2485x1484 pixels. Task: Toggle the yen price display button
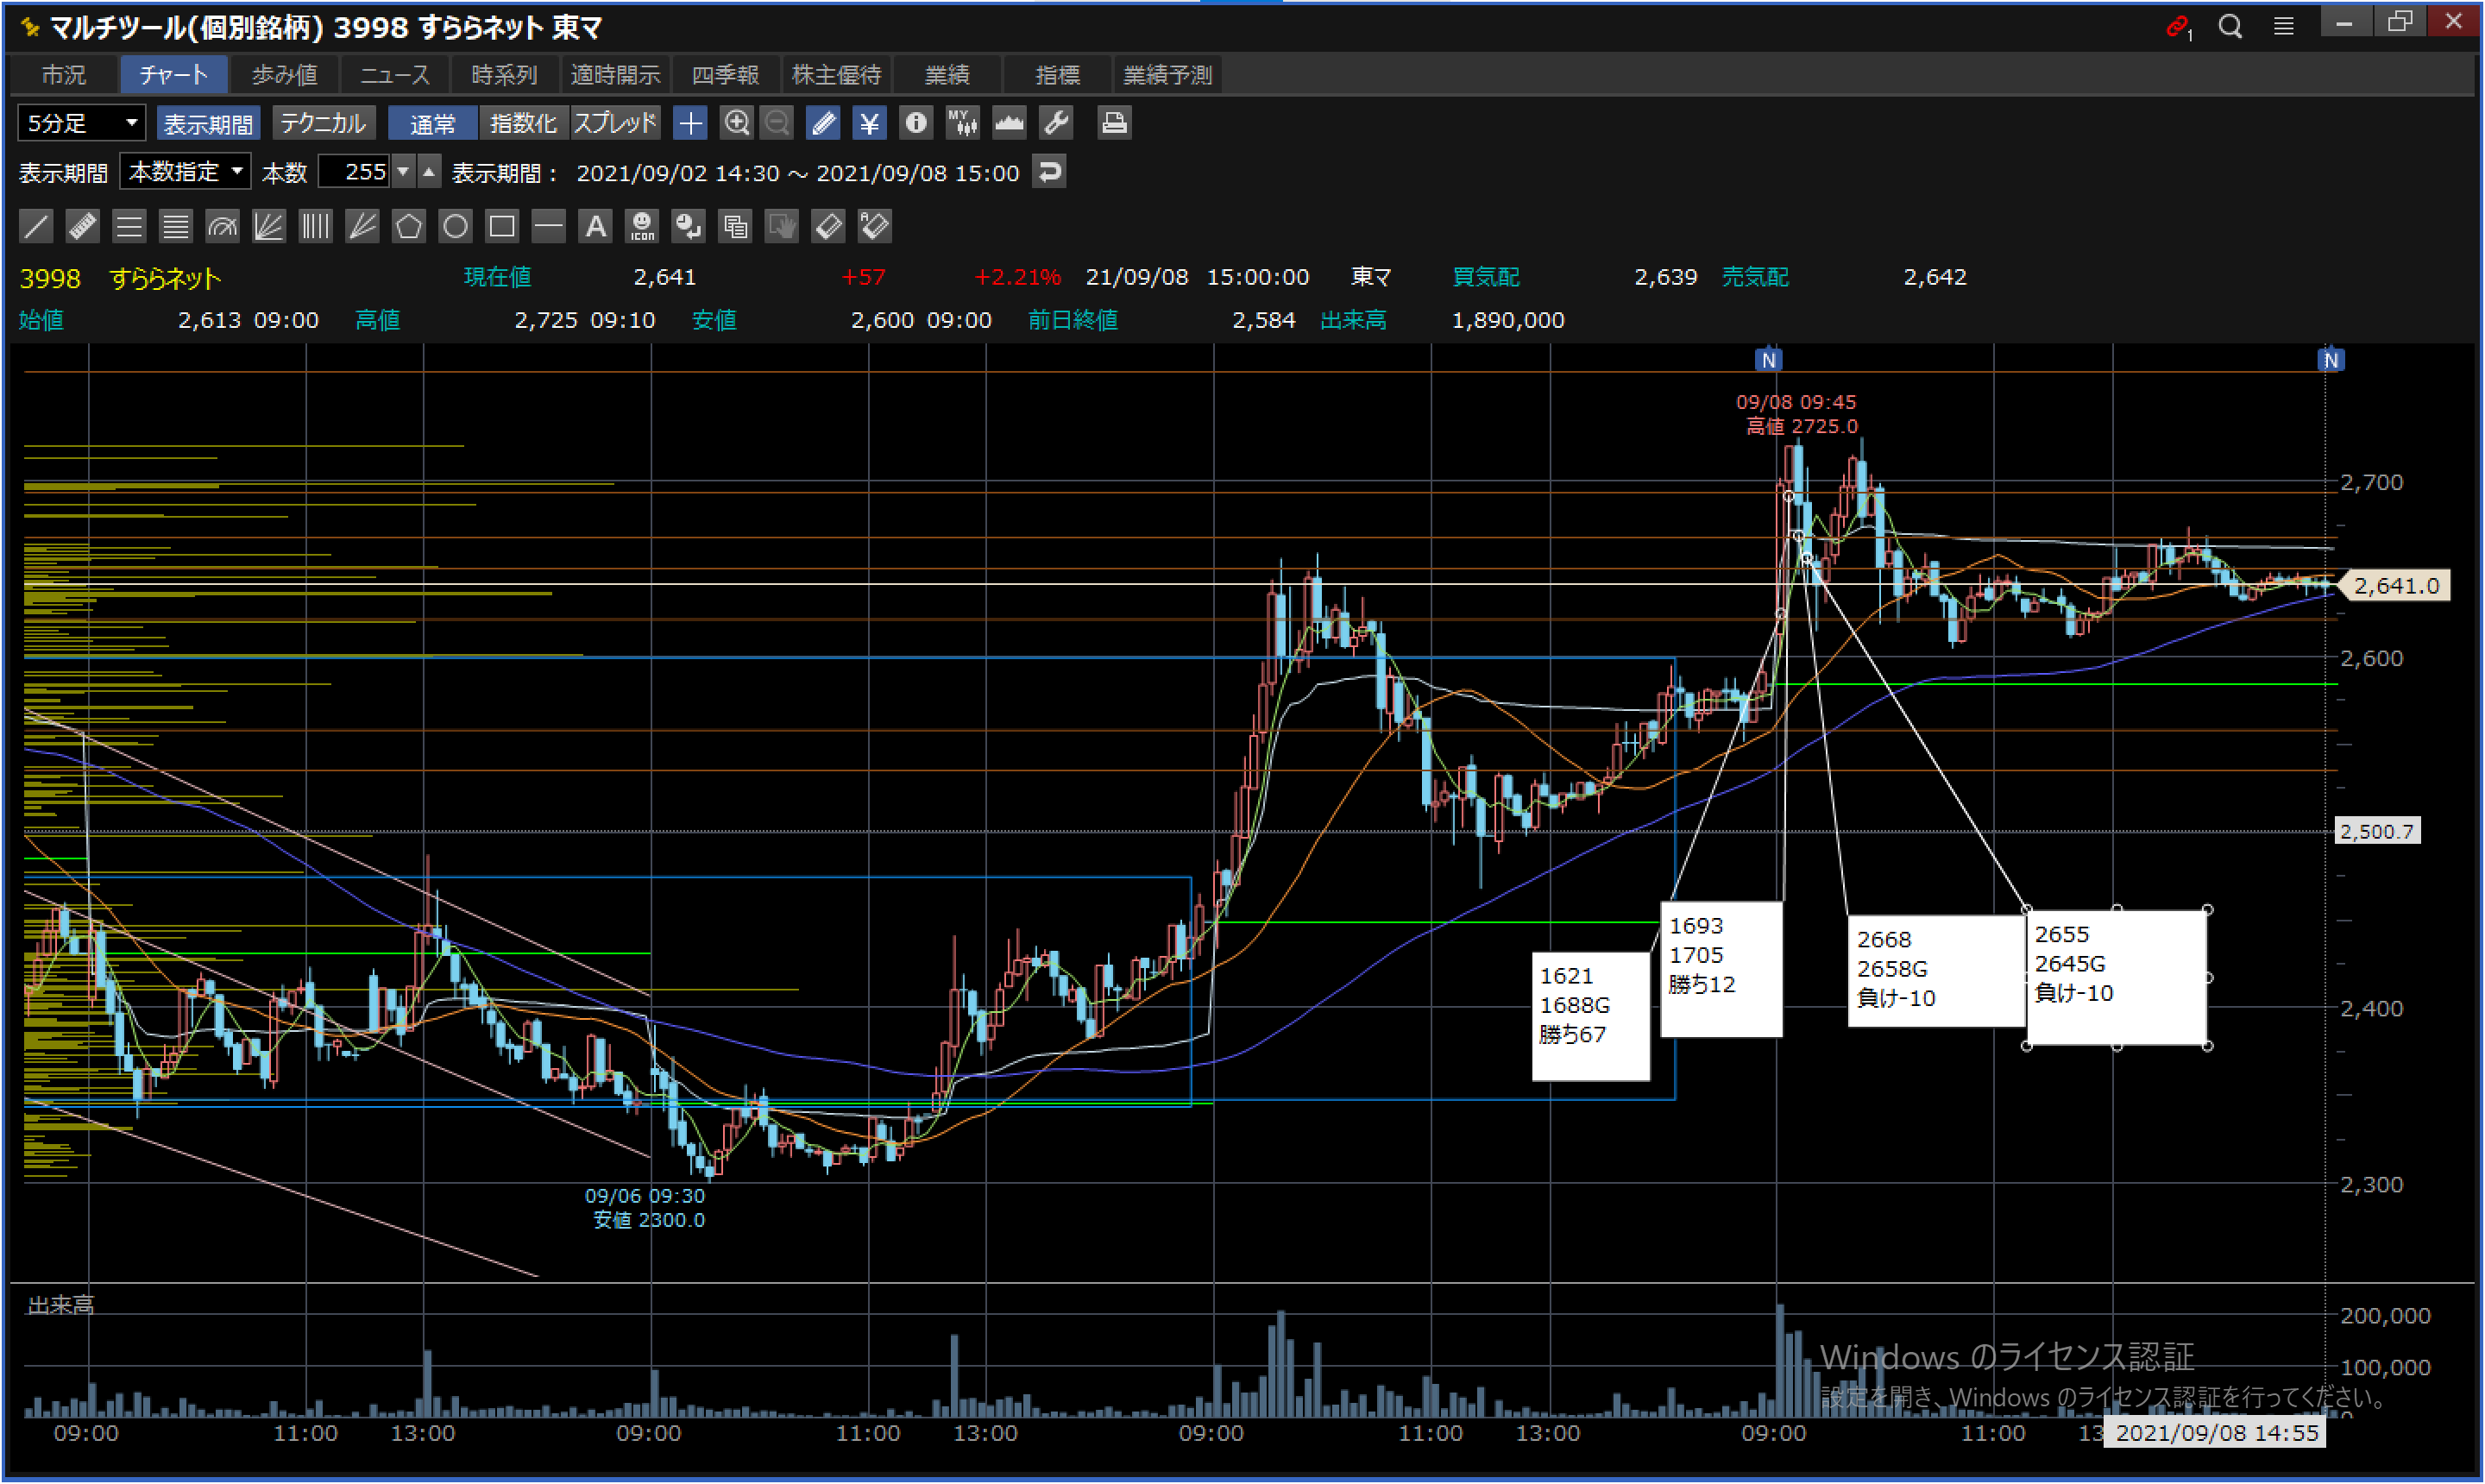pos(869,123)
